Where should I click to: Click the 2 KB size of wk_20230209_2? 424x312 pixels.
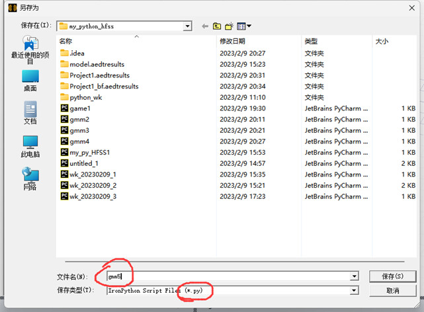tap(408, 186)
